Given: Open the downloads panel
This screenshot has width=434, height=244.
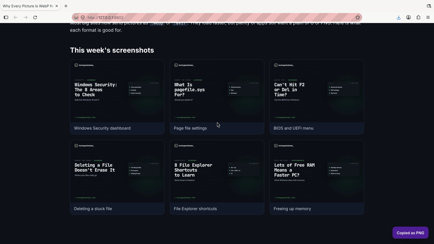Looking at the screenshot, I should (398, 17).
